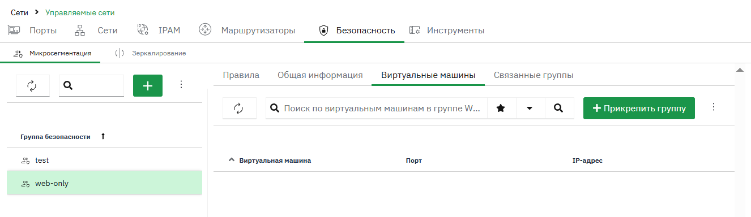Image resolution: width=751 pixels, height=217 pixels.
Task: Open saved search favorites star
Action: 501,108
